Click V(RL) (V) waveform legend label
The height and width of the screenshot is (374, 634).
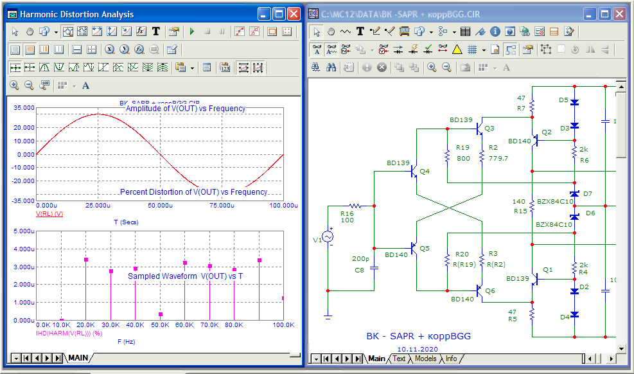(x=49, y=213)
